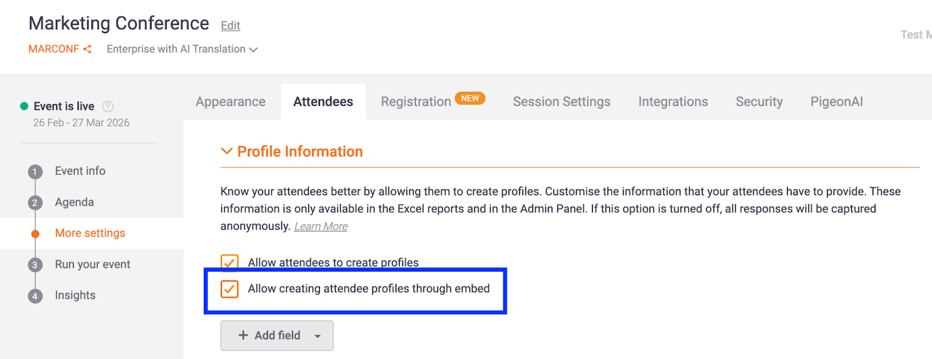The height and width of the screenshot is (359, 932).
Task: Open the PigeonAI tab
Action: [x=836, y=102]
